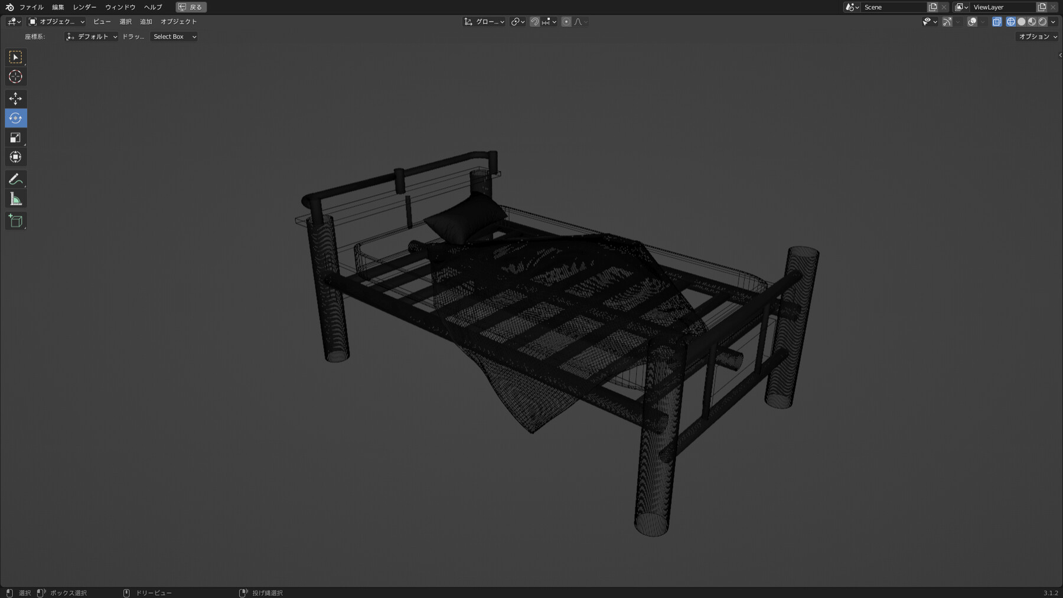Click the 戻る button at the top

pos(191,7)
